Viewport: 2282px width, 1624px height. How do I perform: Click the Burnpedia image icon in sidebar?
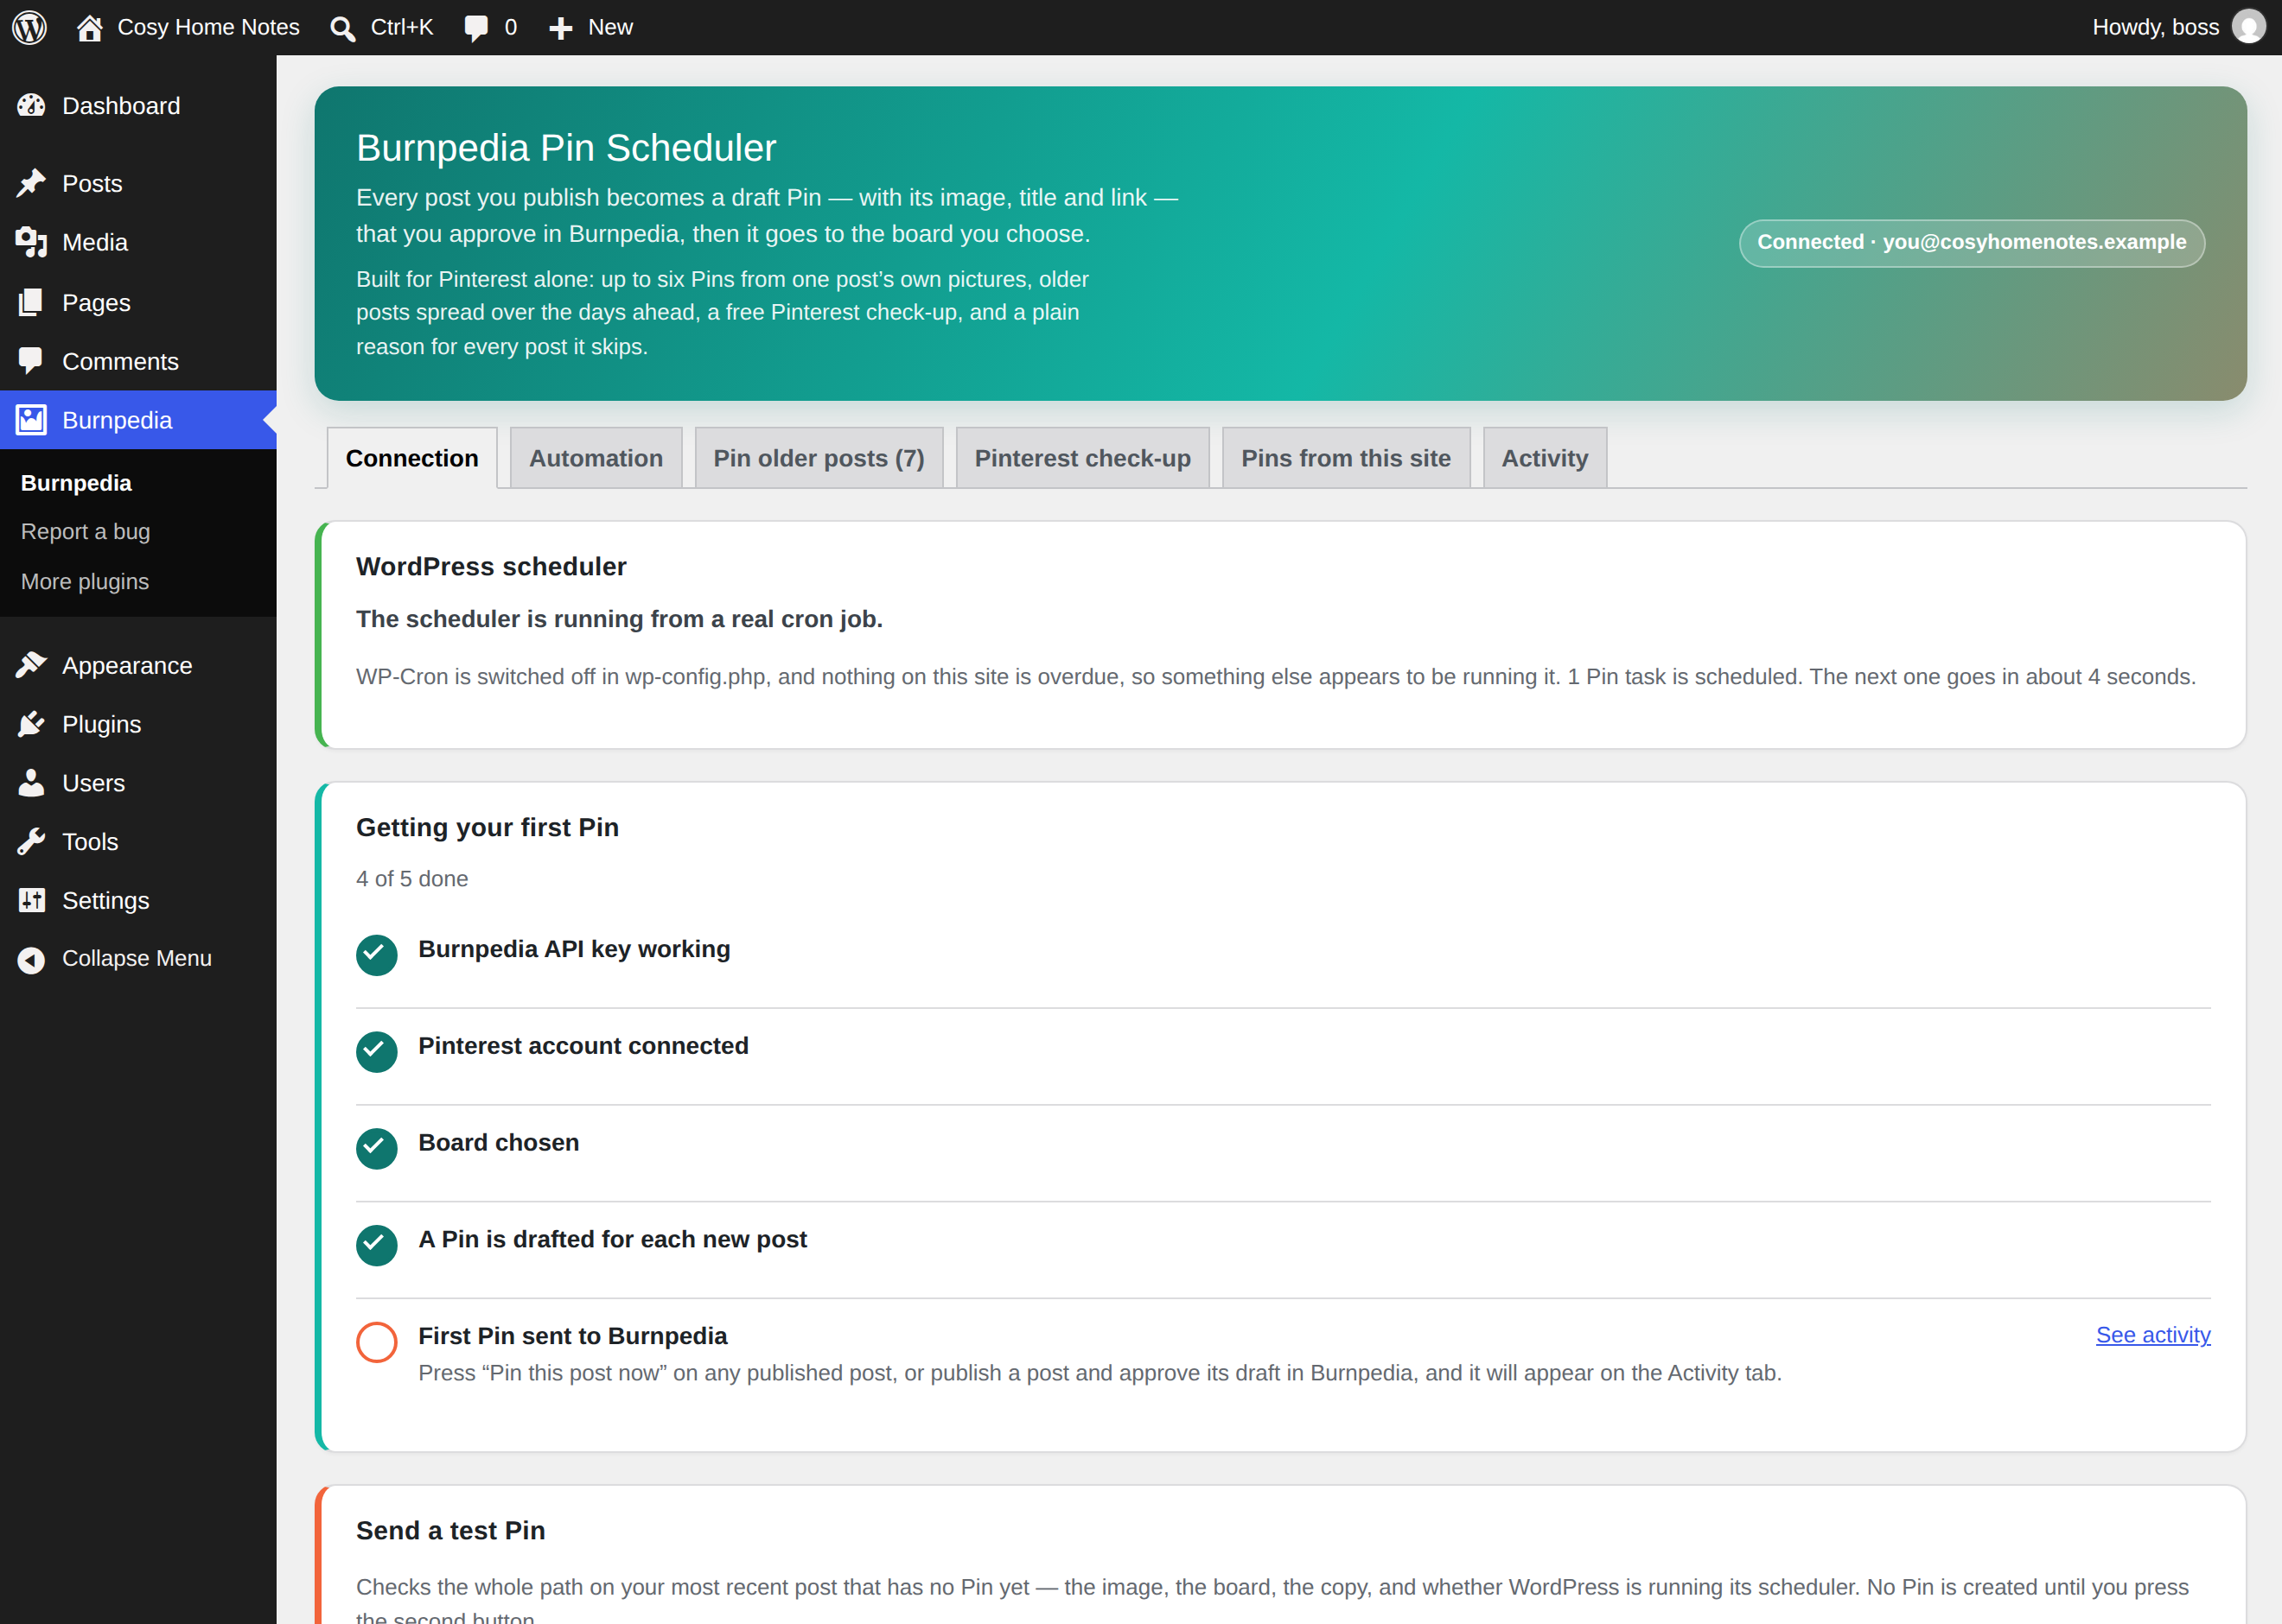[x=31, y=420]
